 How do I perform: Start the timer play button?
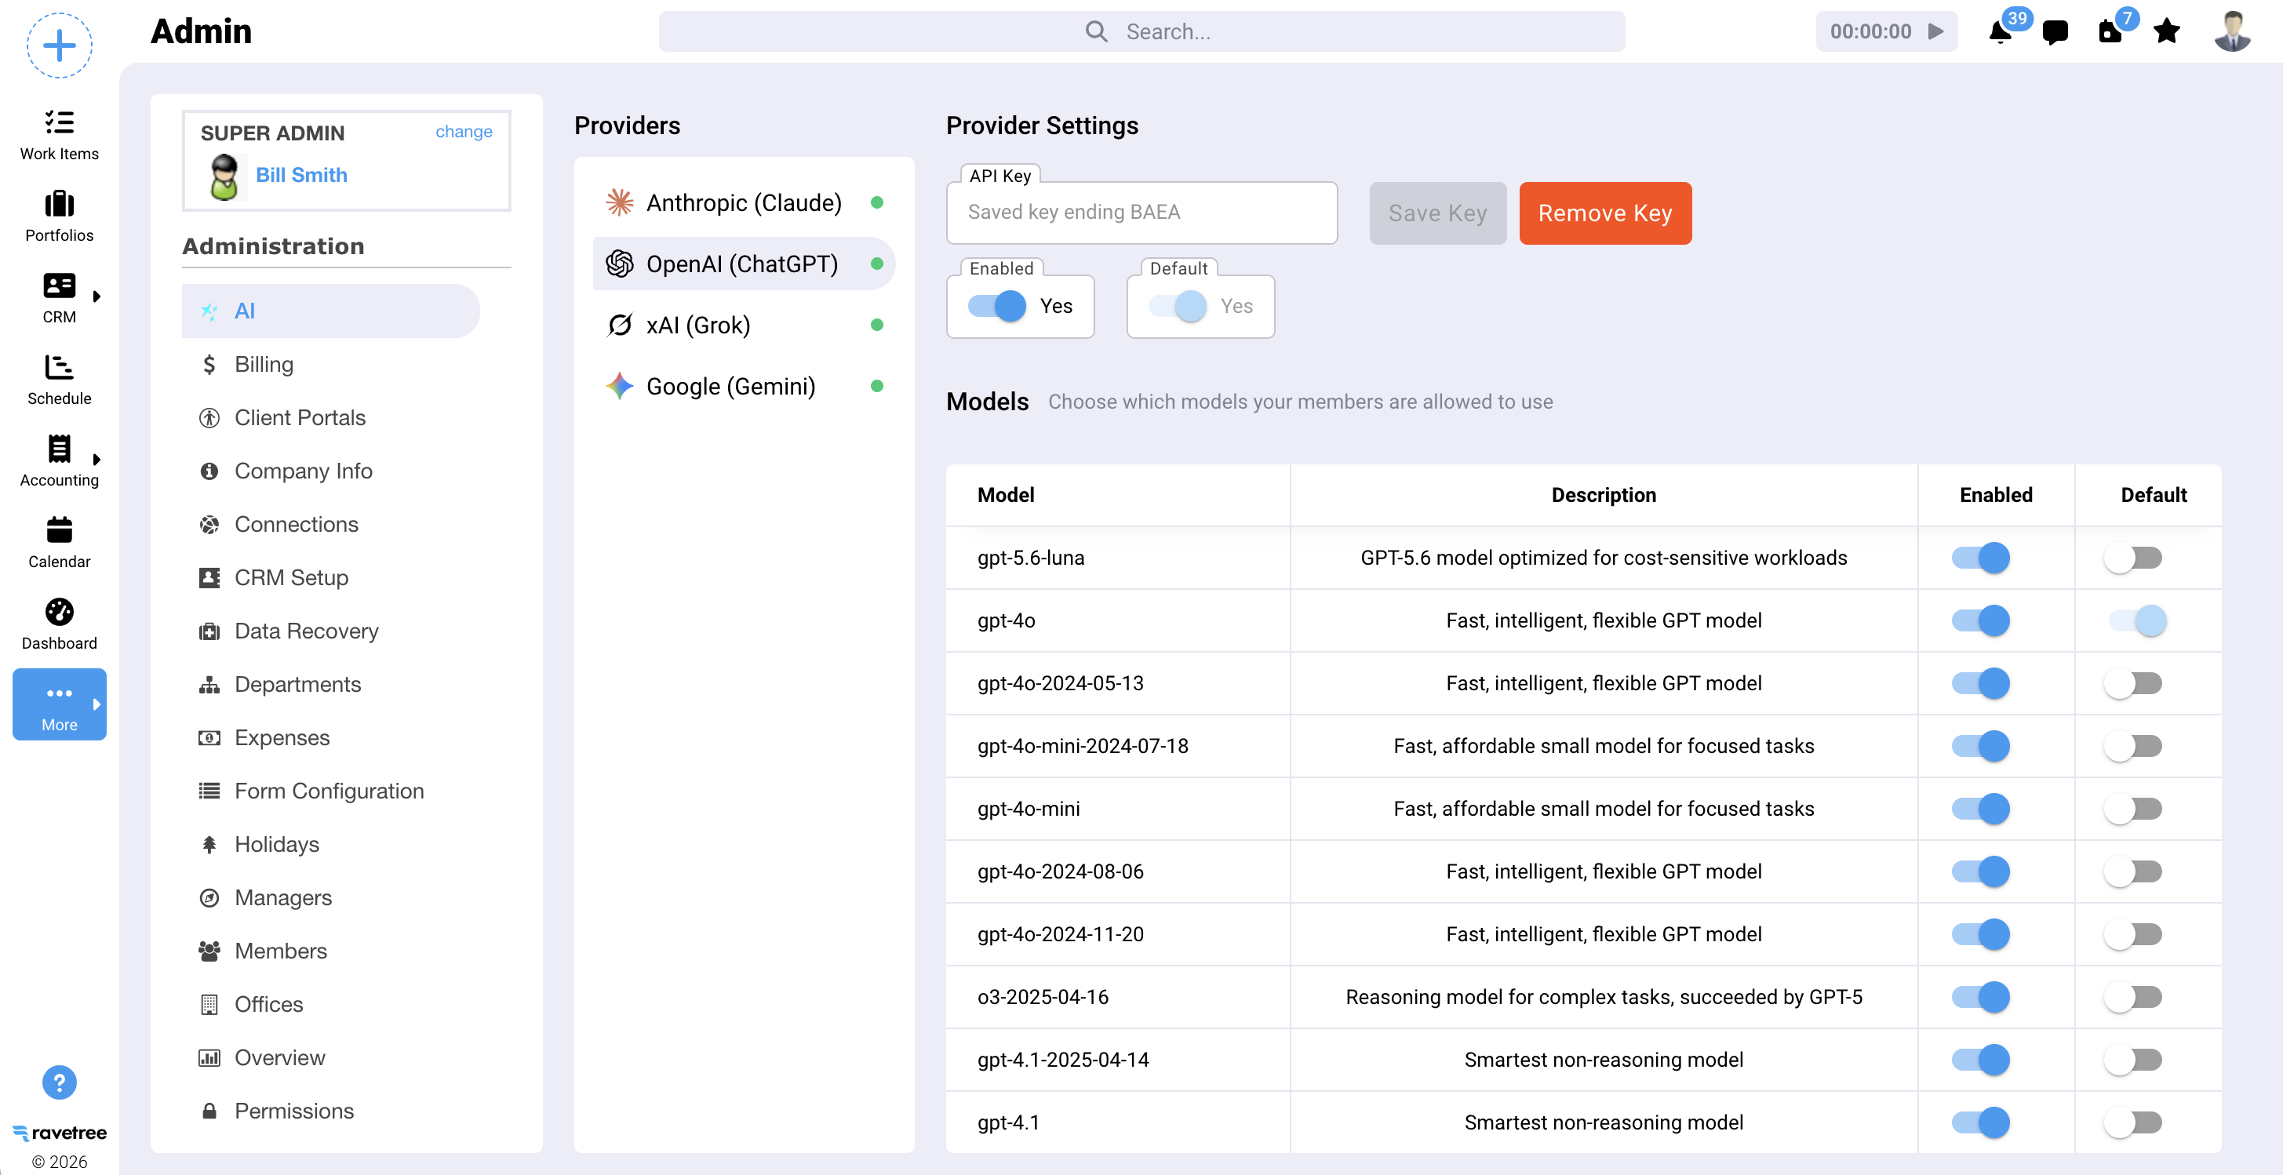coord(1936,31)
